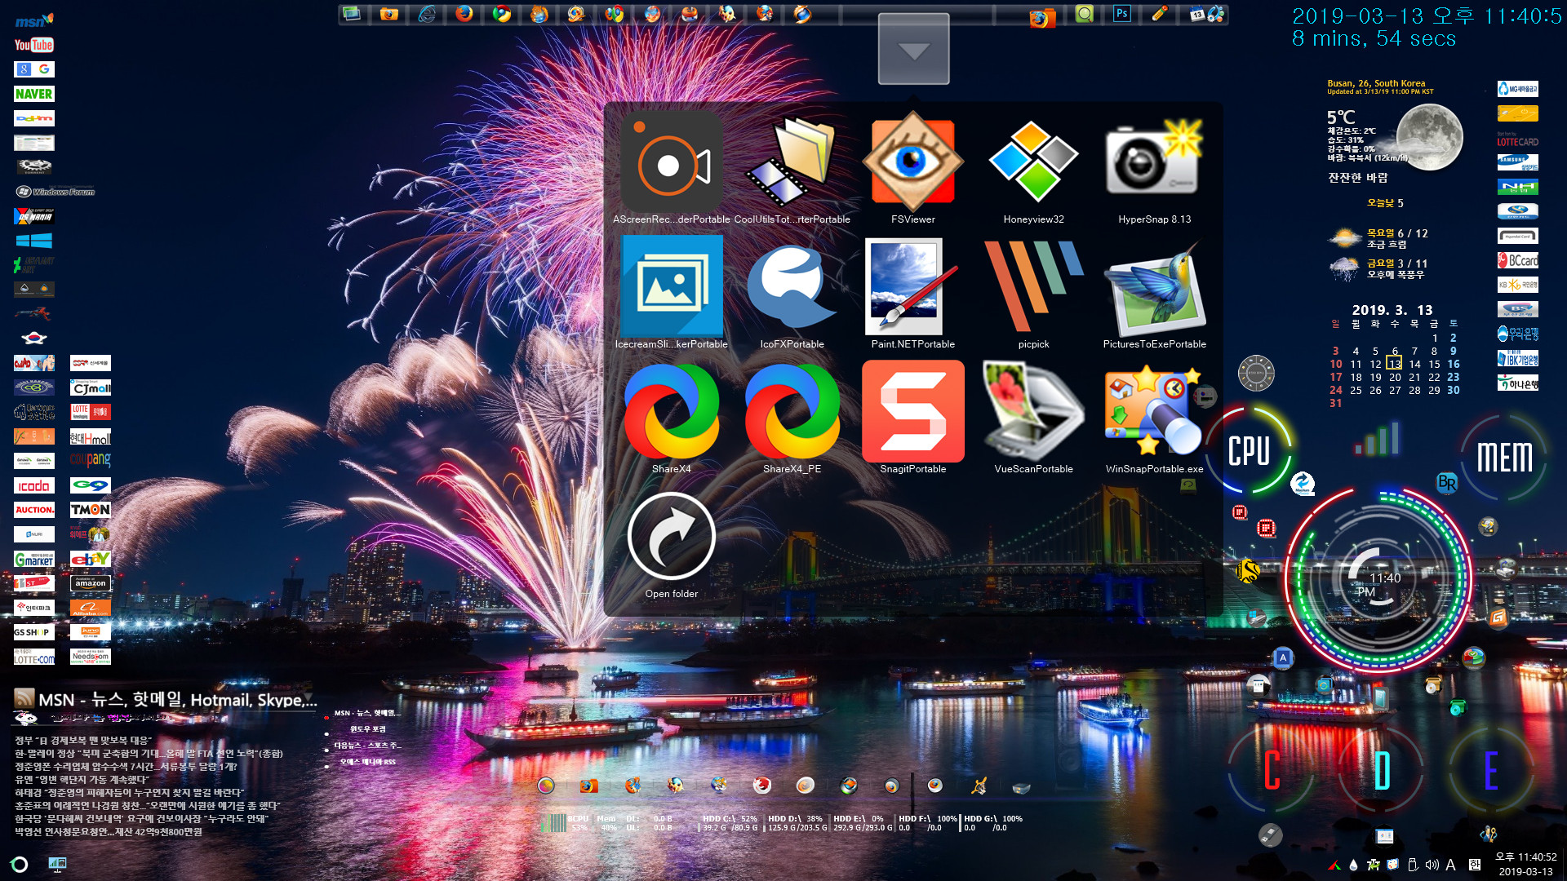Screen dimensions: 1567x881
Task: Open the Gmarket shortcut
Action: pyautogui.click(x=33, y=559)
